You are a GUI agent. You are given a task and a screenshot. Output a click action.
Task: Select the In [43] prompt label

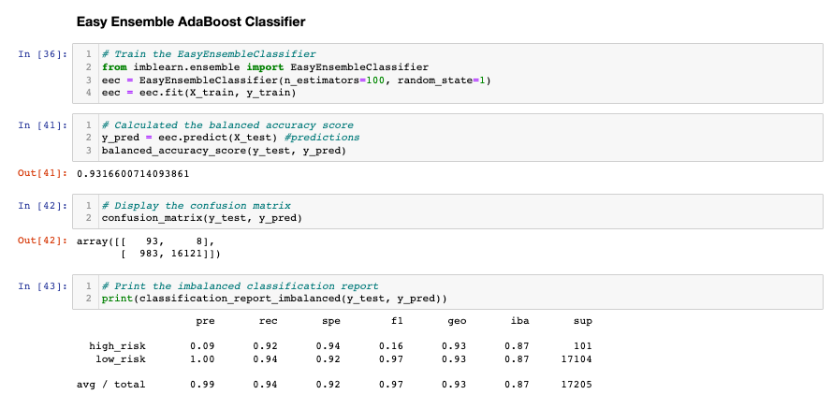pos(42,286)
